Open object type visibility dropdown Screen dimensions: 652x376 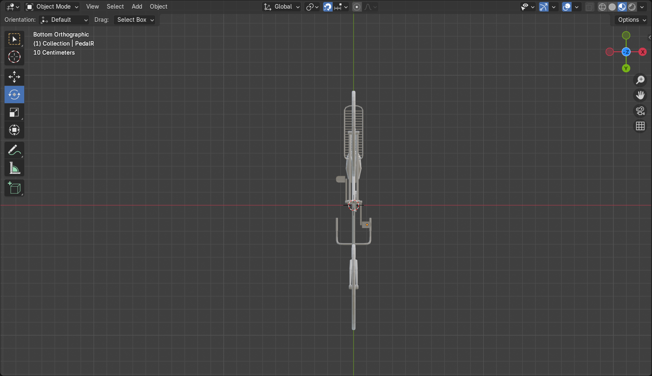527,7
